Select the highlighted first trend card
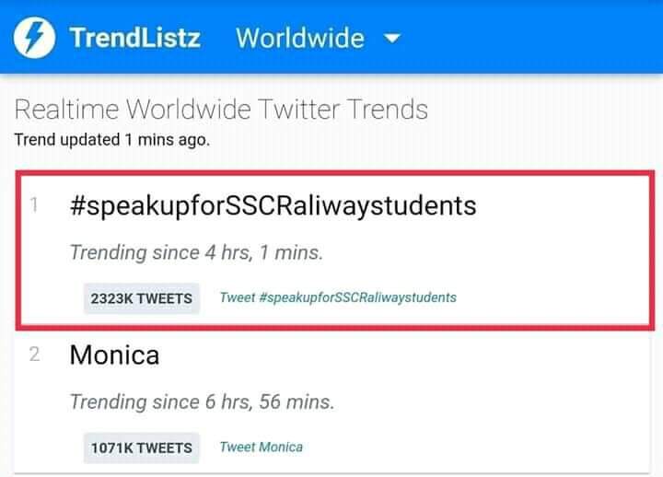 335,250
